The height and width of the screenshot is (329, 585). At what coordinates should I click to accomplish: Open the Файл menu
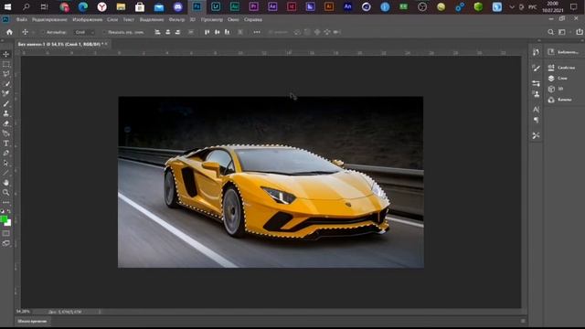click(x=22, y=19)
